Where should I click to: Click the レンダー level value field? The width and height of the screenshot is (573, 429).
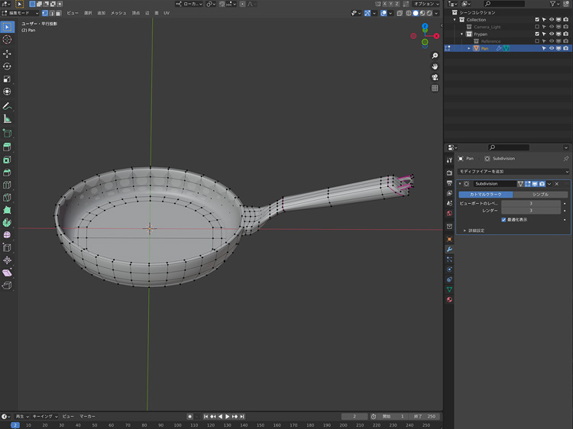click(531, 211)
